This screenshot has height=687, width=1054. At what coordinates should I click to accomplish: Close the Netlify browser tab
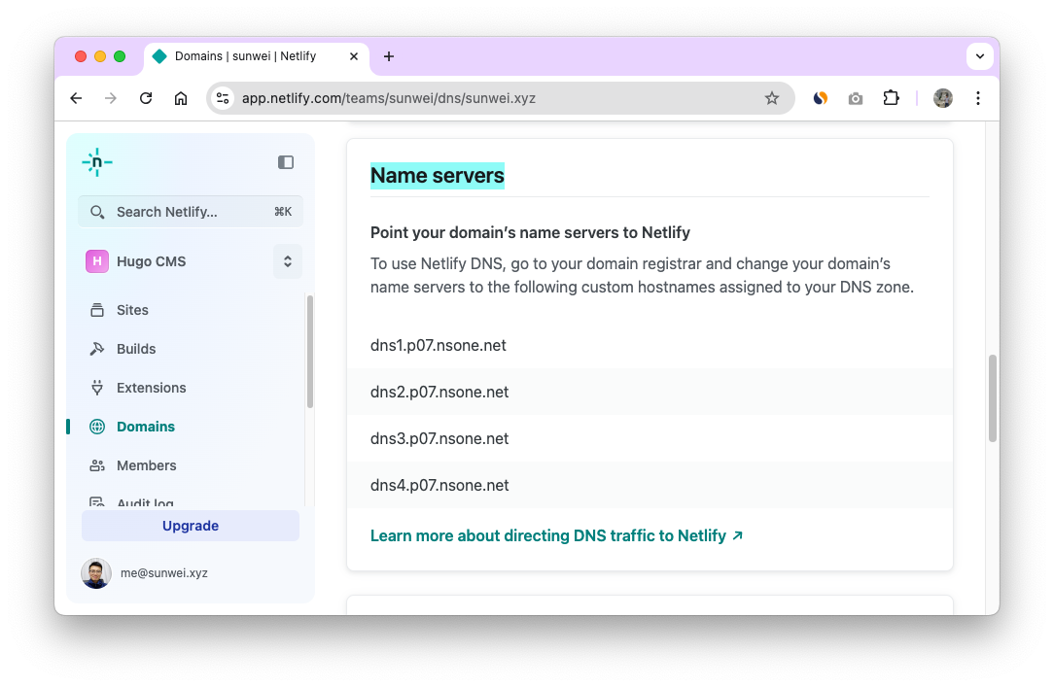354,56
